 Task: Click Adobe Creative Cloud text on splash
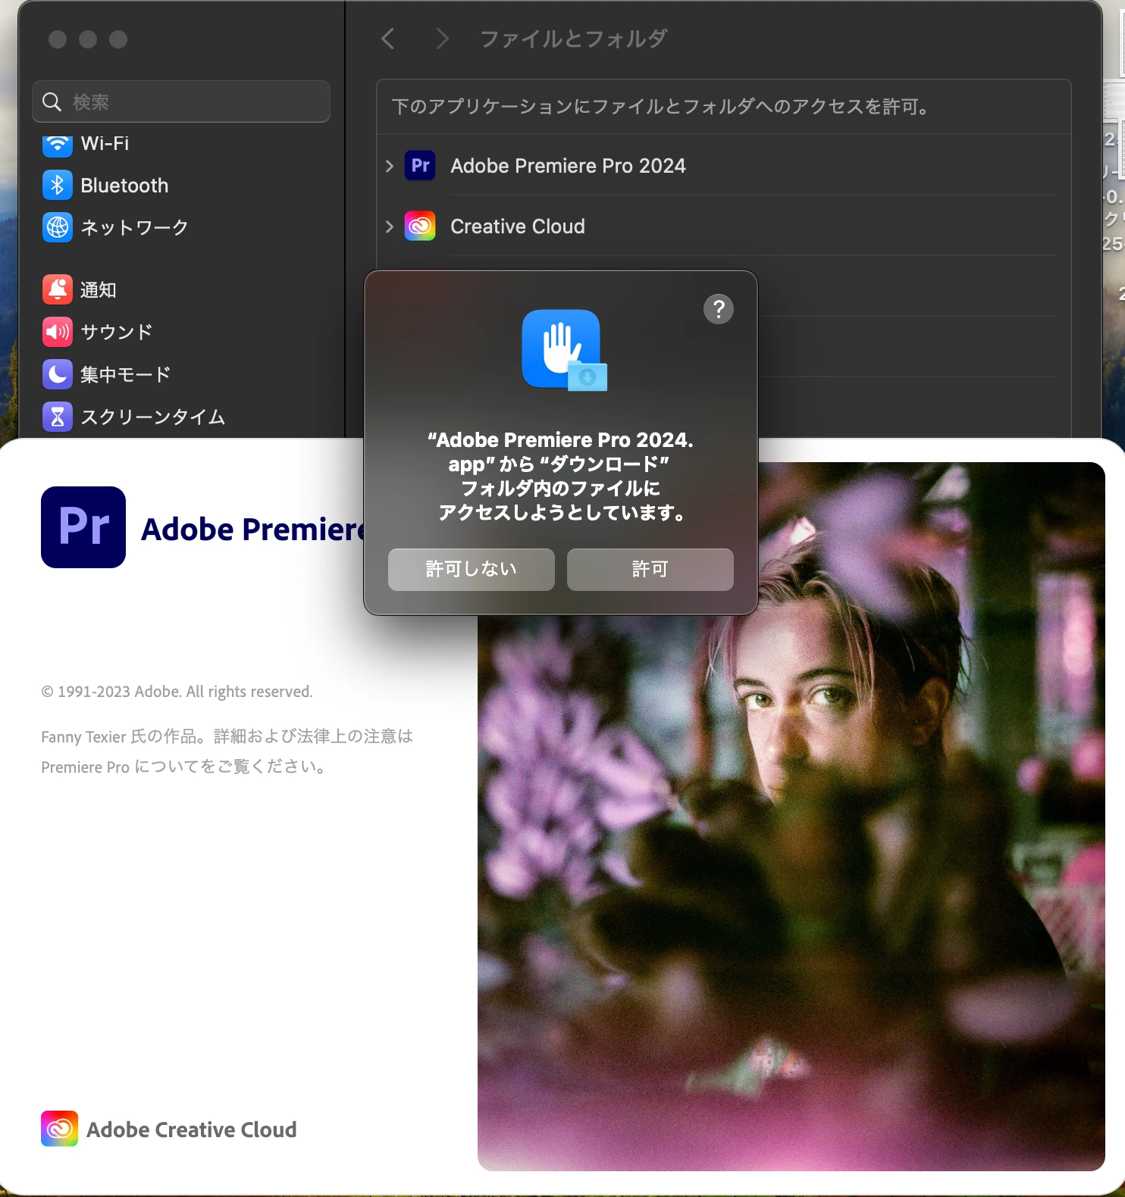(x=192, y=1130)
